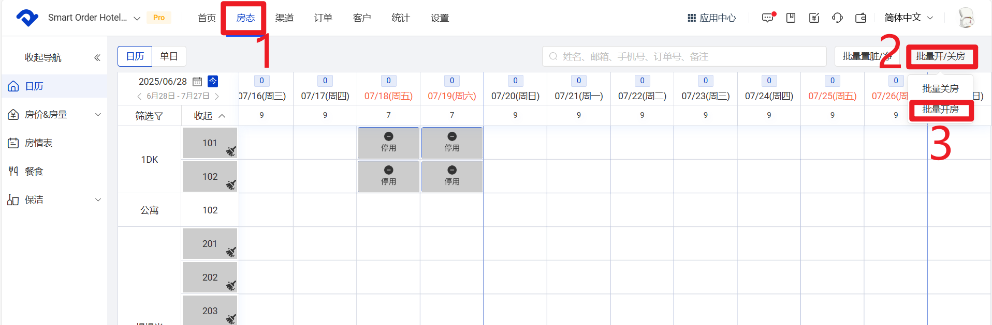Switch to 日历 calendar view
Screen dimensions: 992x325
pyautogui.click(x=135, y=56)
